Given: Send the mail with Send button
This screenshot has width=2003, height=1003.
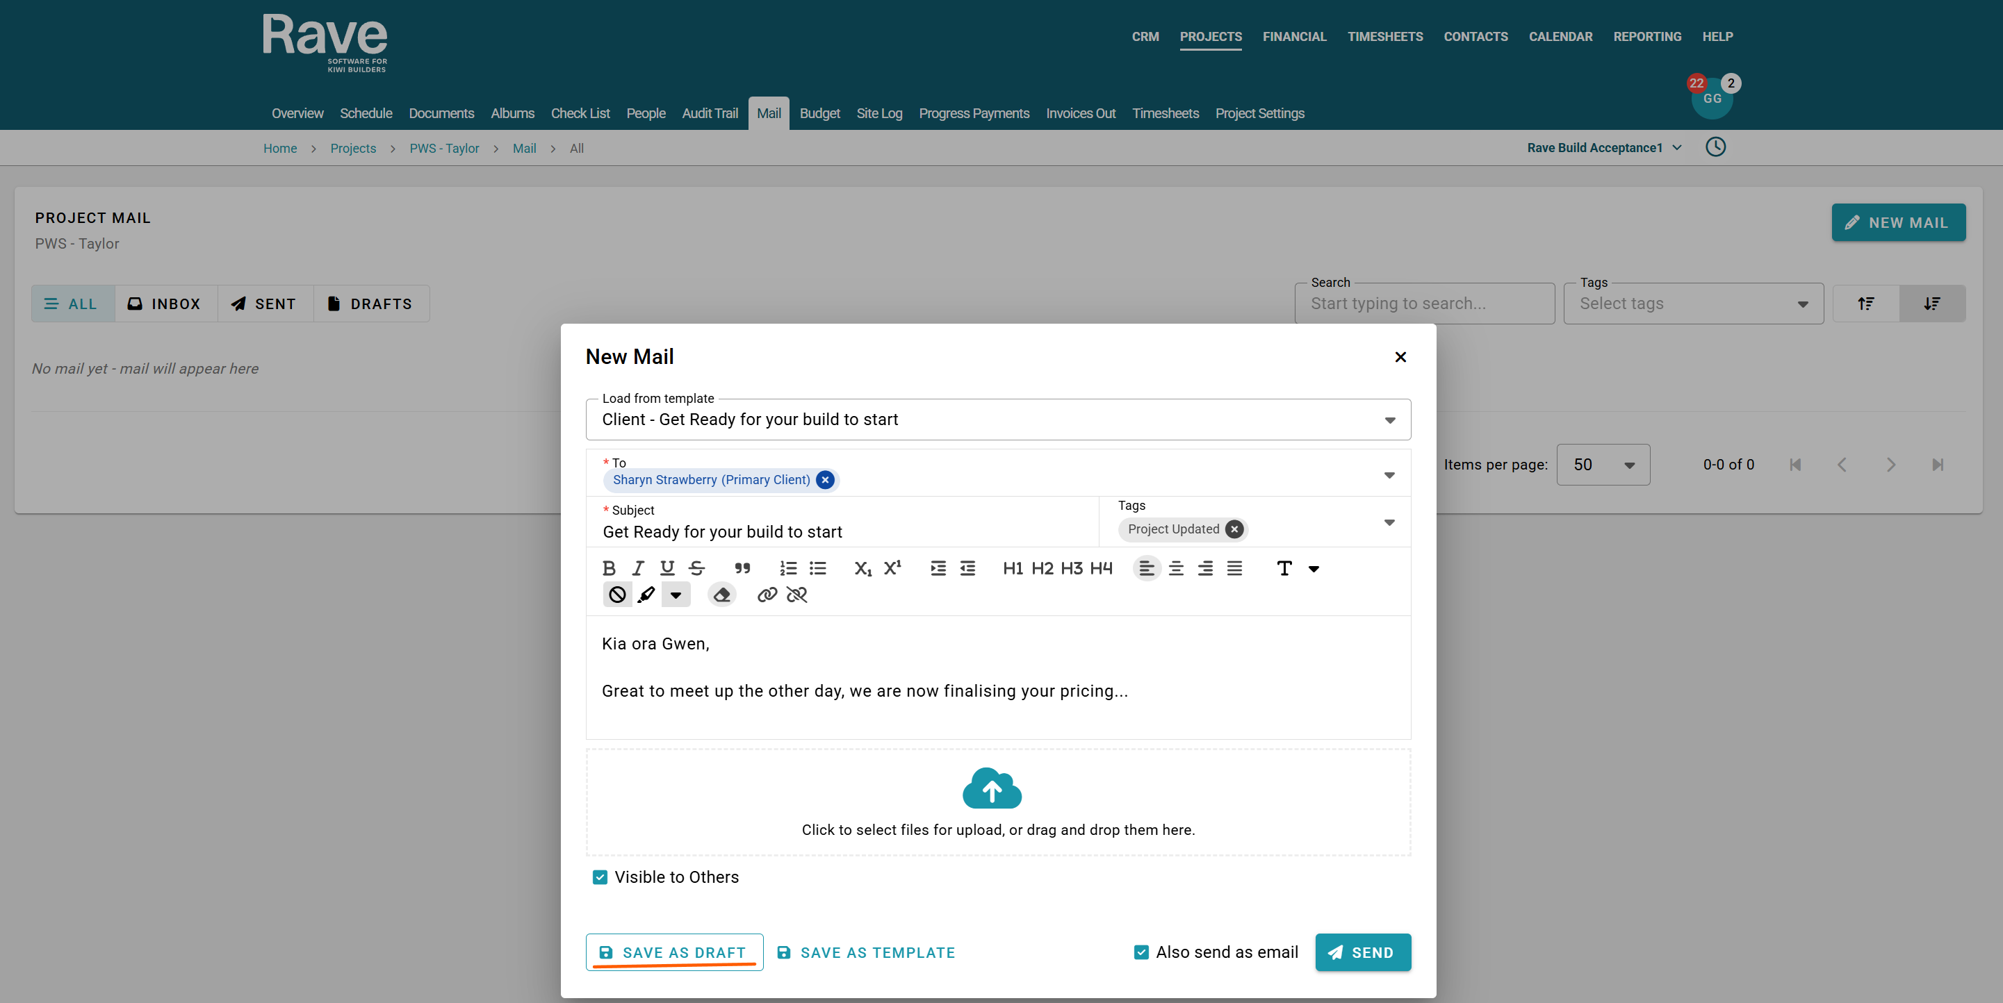Looking at the screenshot, I should 1362,952.
